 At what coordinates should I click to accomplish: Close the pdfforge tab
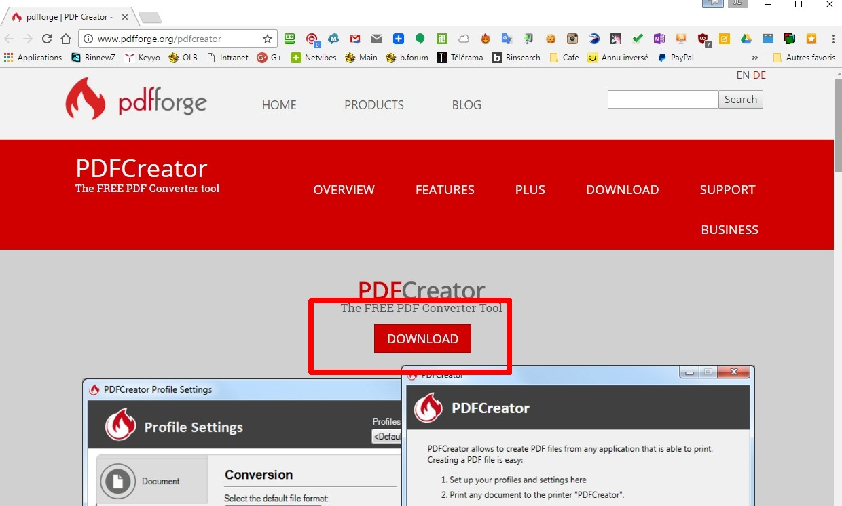(x=124, y=17)
